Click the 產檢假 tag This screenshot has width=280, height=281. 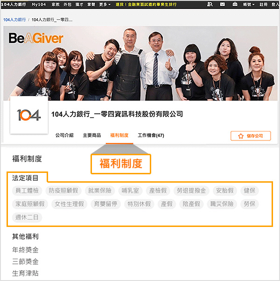[x=158, y=191]
